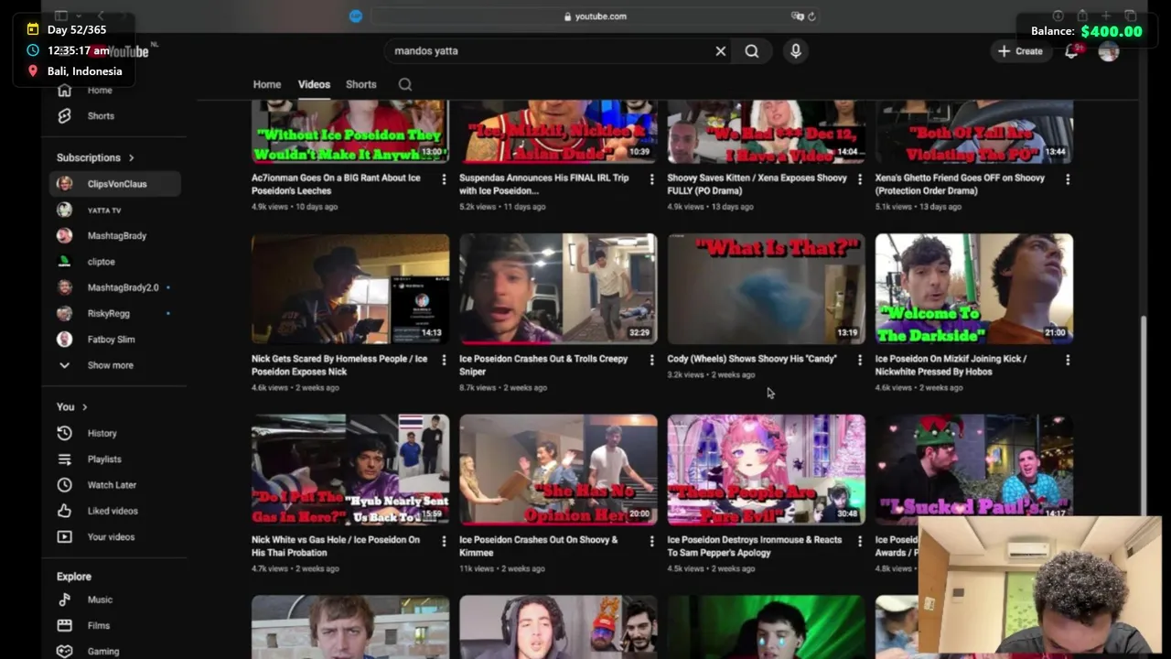Open YATTA TV channel avatar

pyautogui.click(x=64, y=210)
